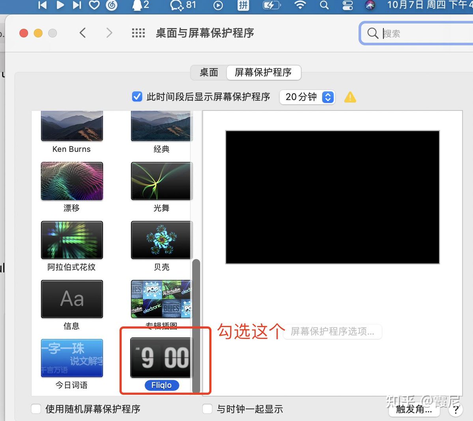Click circled play icon in menu bar

[x=218, y=5]
